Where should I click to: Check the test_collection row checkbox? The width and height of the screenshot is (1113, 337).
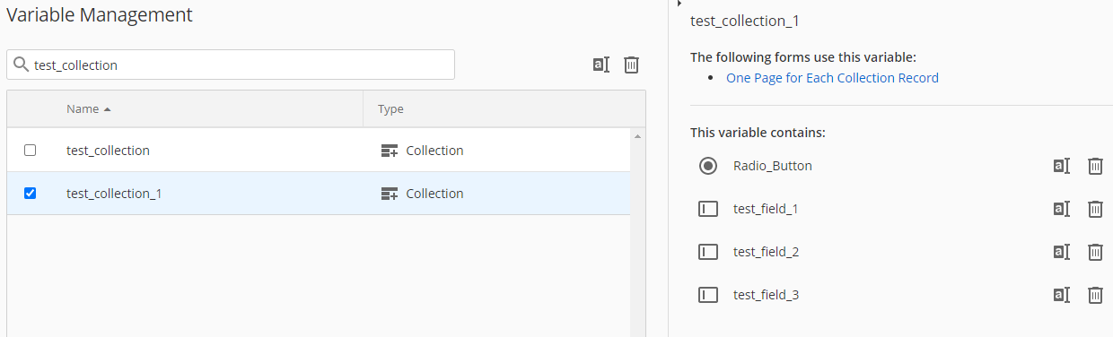31,151
